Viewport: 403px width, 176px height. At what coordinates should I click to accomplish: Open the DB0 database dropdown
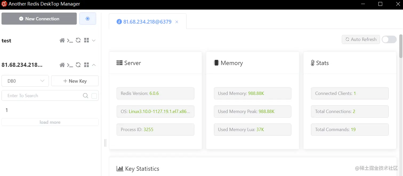click(25, 81)
